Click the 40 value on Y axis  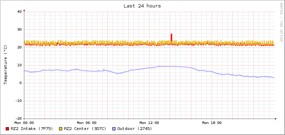tap(19, 12)
